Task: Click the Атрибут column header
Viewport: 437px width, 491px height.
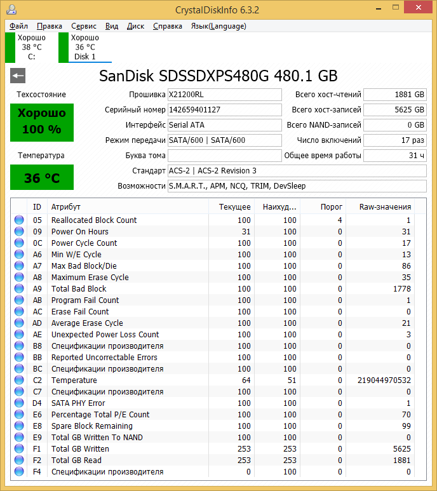Action: click(66, 207)
